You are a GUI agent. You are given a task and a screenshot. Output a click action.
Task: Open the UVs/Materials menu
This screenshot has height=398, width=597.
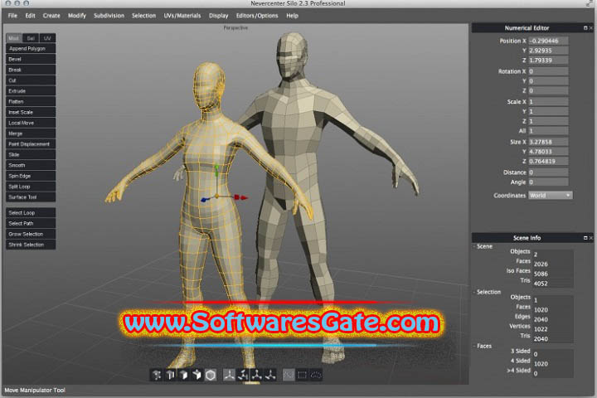tap(182, 16)
